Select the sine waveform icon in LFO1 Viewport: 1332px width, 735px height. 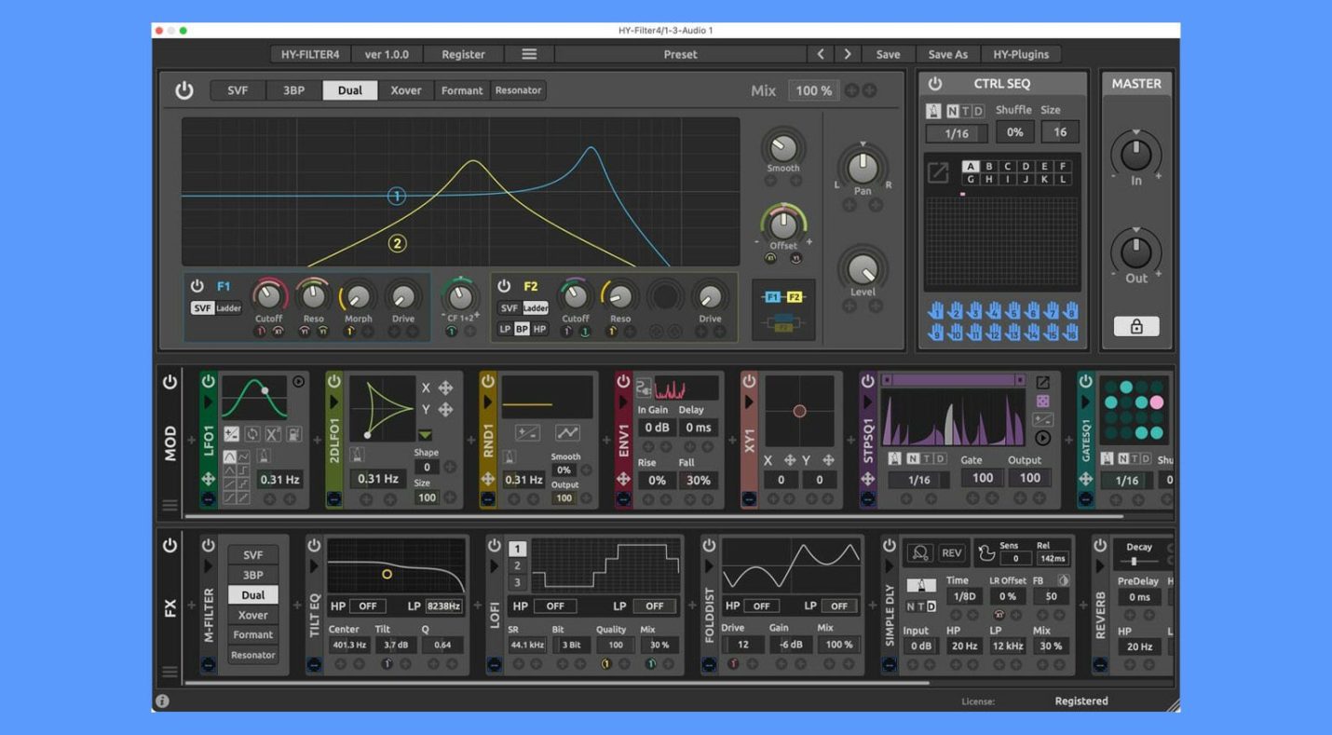(x=230, y=456)
